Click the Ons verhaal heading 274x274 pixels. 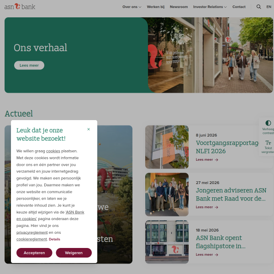(x=40, y=47)
